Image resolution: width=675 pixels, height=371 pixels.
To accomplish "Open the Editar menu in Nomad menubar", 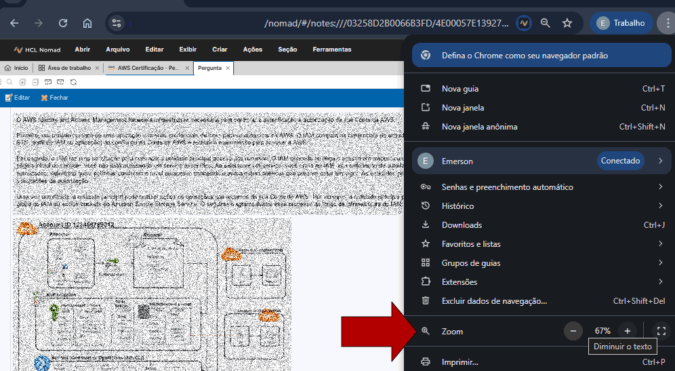I will coord(154,50).
